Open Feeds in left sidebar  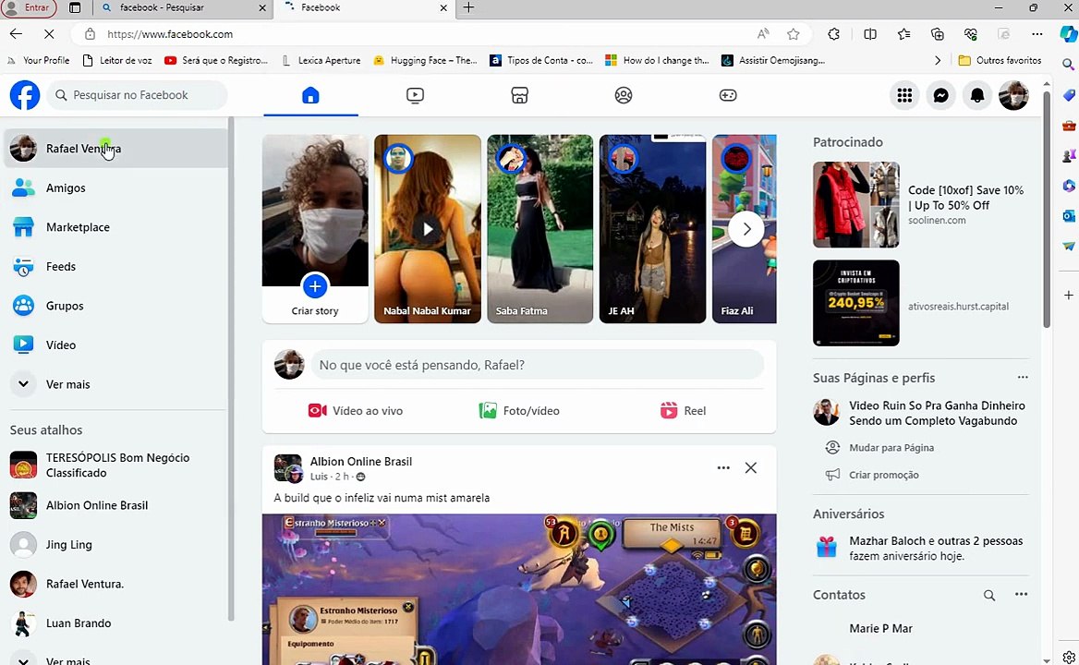pyautogui.click(x=115, y=266)
